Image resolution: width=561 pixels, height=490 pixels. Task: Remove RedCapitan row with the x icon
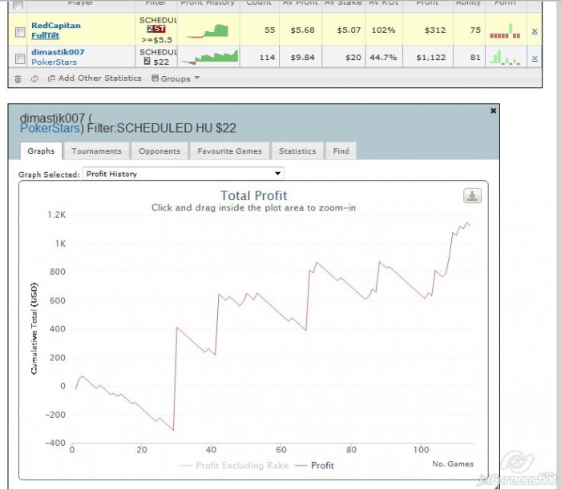coord(535,31)
